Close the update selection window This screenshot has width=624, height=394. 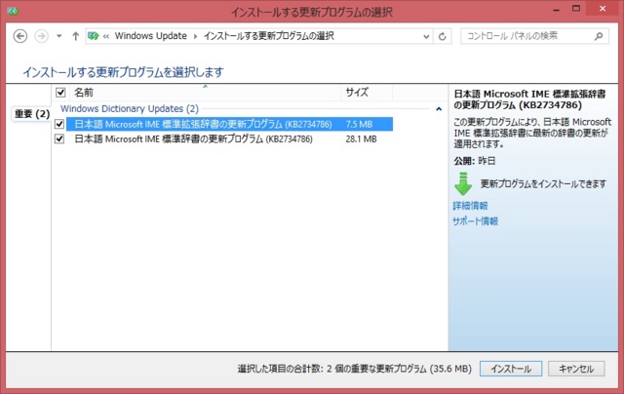click(x=603, y=9)
